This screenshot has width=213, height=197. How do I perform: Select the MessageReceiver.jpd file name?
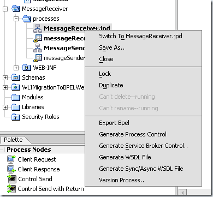(77, 28)
